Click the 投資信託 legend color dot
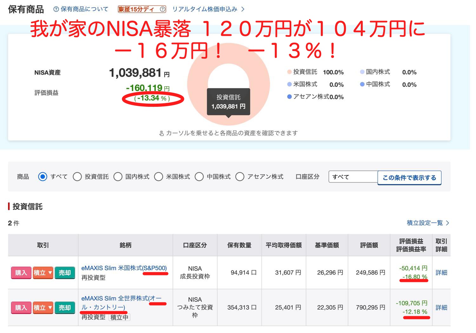 click(289, 72)
